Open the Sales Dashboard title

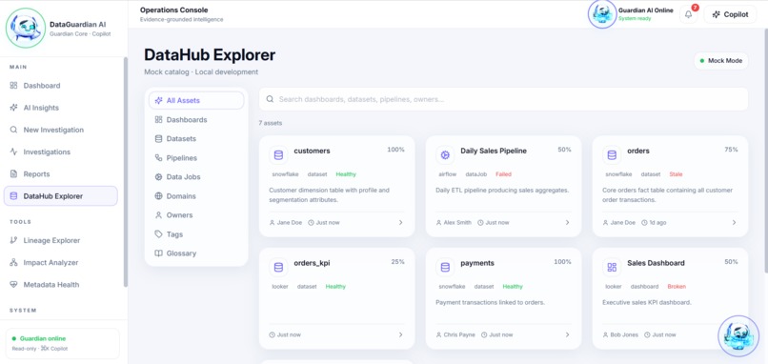(x=656, y=263)
